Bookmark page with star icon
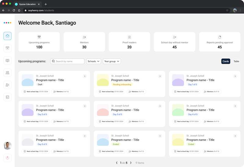Viewport: 244px width, 167px height. click(x=227, y=10)
